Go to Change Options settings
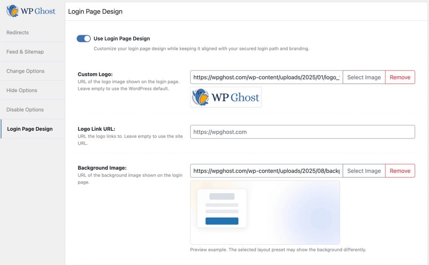 (24, 71)
